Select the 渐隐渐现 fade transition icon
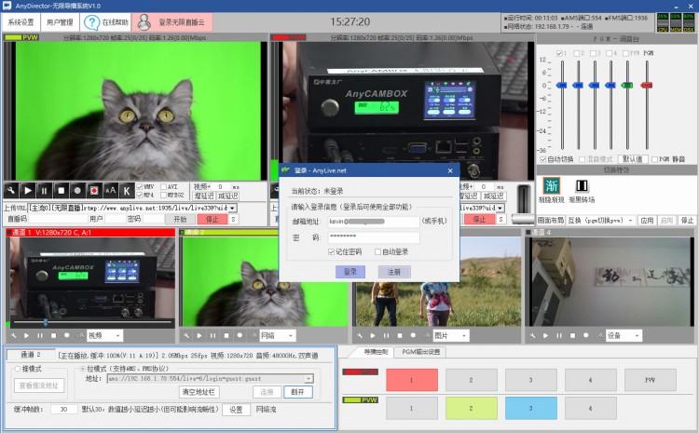This screenshot has width=699, height=433. (x=552, y=185)
